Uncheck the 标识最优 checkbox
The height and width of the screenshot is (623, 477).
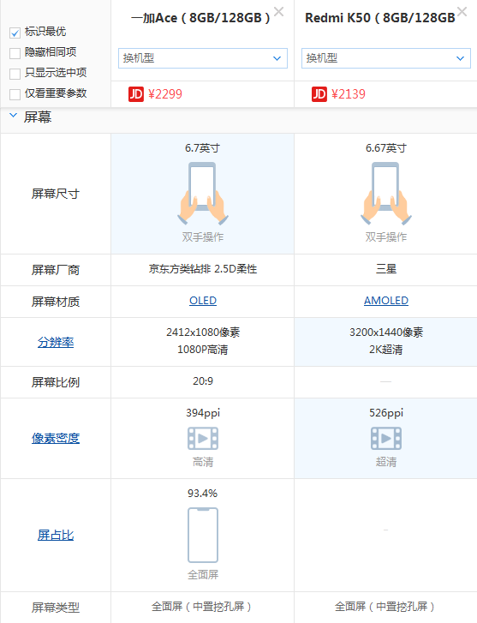click(15, 33)
